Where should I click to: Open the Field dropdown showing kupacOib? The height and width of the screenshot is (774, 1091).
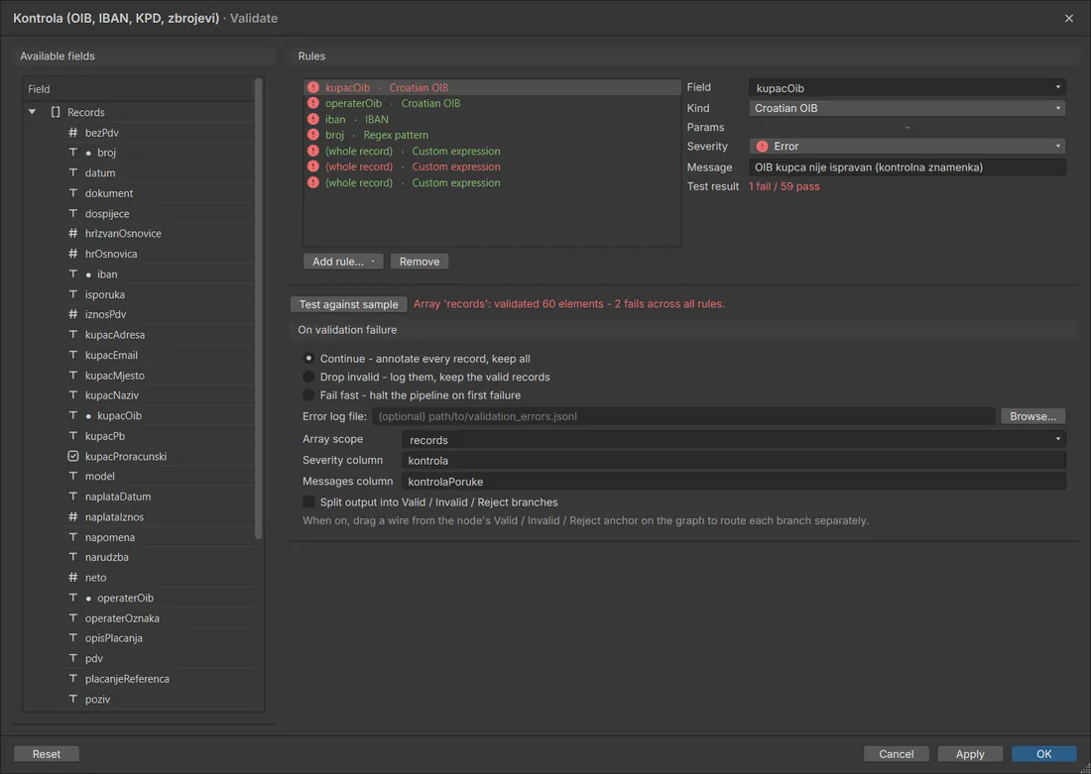[x=908, y=87]
